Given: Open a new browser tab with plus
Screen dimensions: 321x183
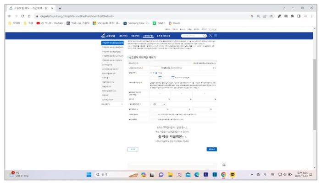Looking at the screenshot, I should (x=60, y=8).
